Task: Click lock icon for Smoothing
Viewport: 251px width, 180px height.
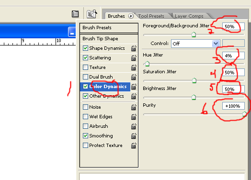Action: [x=134, y=136]
